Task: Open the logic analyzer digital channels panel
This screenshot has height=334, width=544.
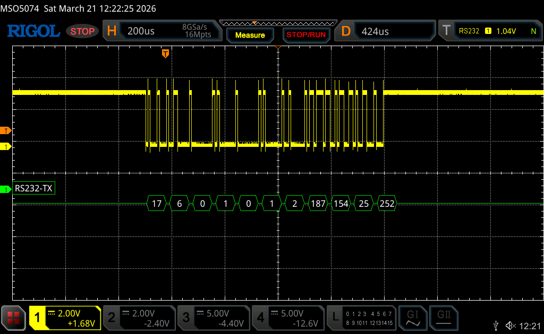Action: (362, 318)
